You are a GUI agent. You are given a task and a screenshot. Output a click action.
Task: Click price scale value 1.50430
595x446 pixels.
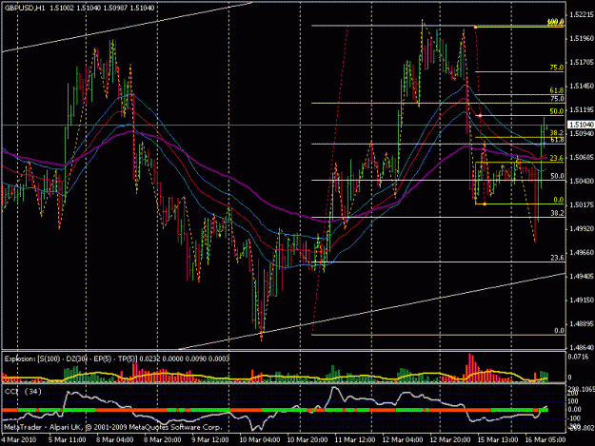(581, 181)
